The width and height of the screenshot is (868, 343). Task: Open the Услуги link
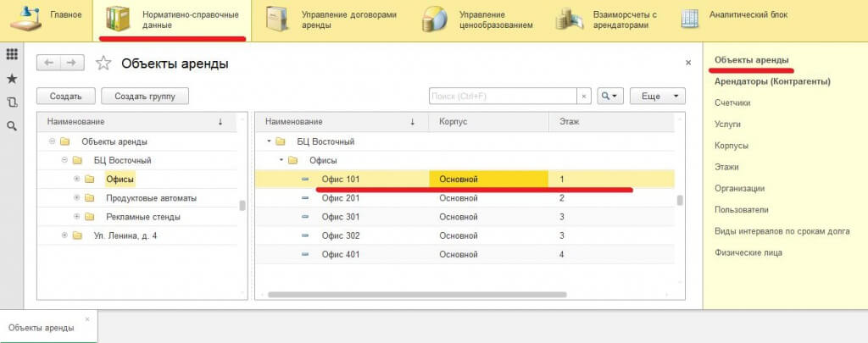click(727, 124)
